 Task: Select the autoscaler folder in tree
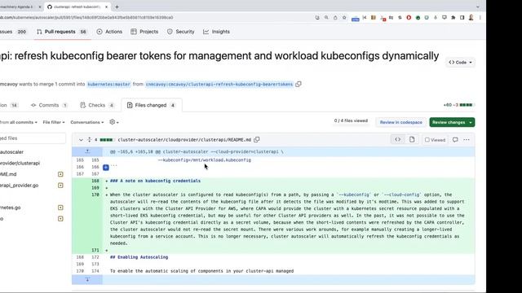point(11,152)
